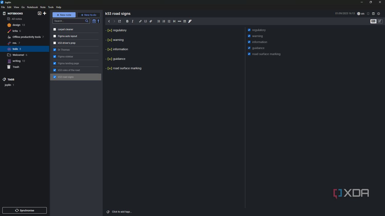
Task: Open the spell checker language (en)
Action: coord(361,14)
